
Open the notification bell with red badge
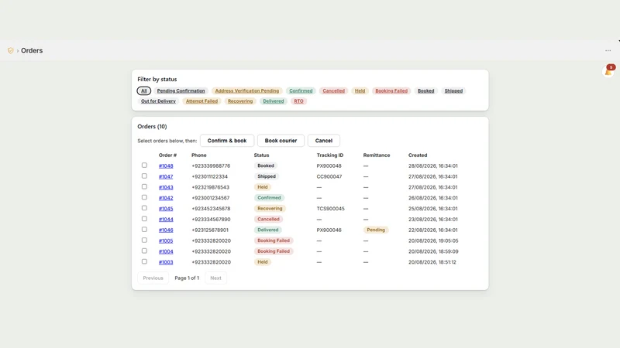point(608,71)
